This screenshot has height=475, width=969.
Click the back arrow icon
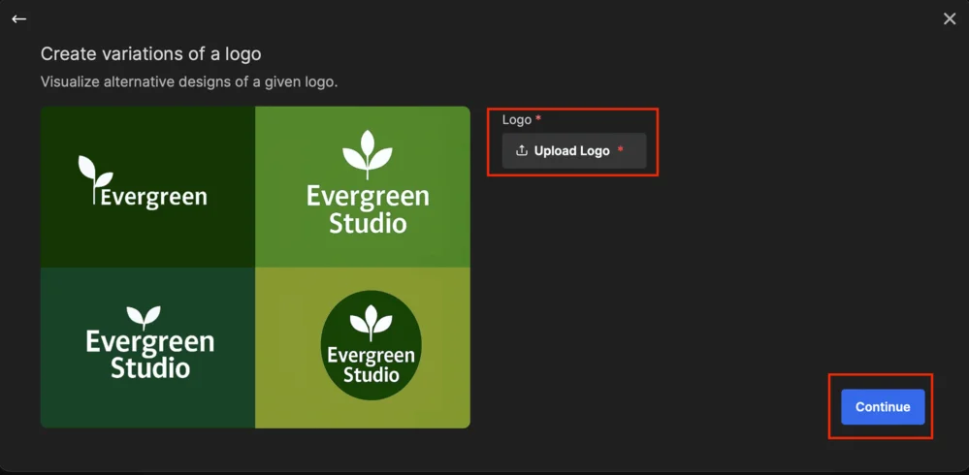tap(18, 19)
